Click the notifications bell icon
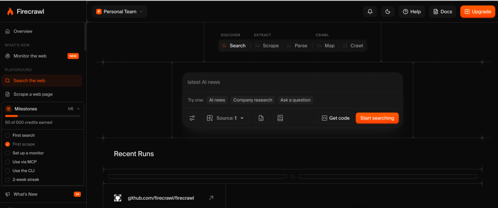Viewport: 498px width, 208px height. (x=370, y=12)
